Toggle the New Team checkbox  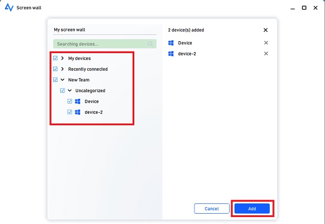pos(55,80)
